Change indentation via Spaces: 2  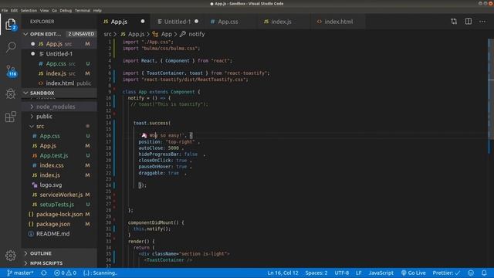coord(316,273)
